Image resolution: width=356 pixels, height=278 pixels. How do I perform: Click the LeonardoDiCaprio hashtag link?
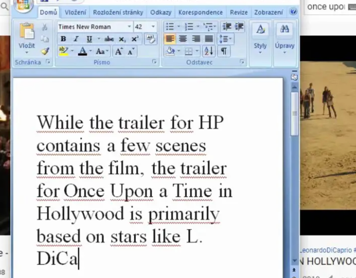326,250
